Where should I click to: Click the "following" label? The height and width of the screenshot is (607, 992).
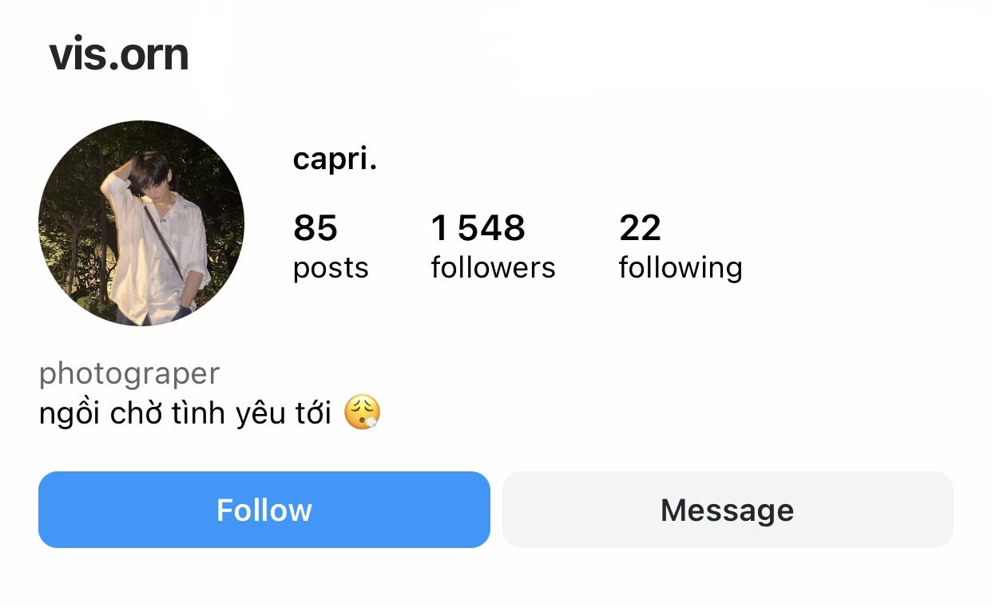click(x=681, y=268)
